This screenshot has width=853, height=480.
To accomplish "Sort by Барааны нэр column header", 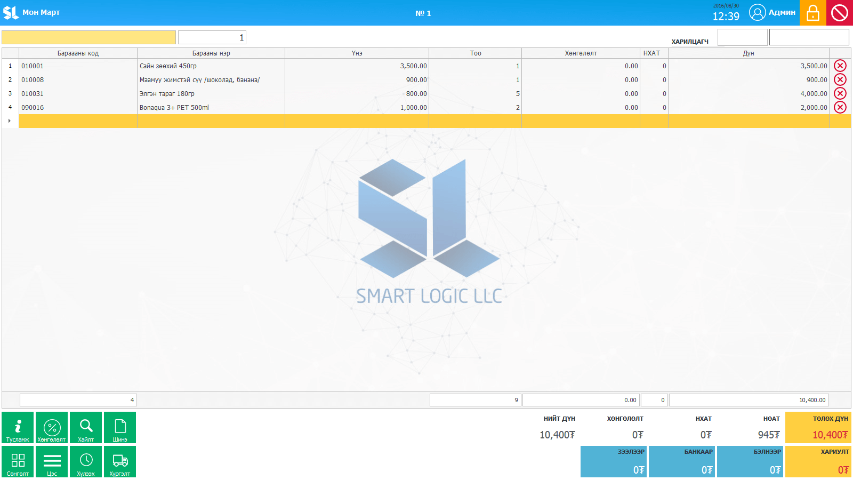I will tap(211, 53).
